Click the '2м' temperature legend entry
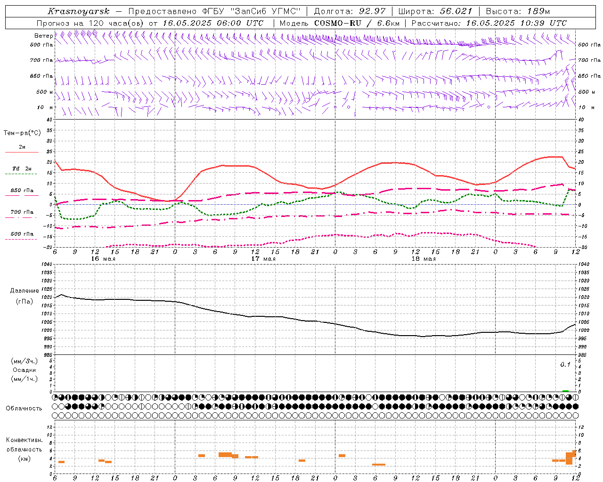 pyautogui.click(x=22, y=147)
